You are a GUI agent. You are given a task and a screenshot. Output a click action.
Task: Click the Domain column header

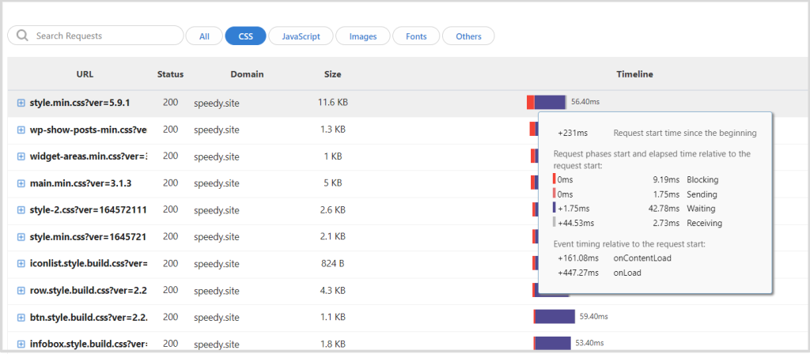[247, 74]
